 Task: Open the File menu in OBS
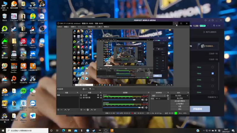click(60, 27)
